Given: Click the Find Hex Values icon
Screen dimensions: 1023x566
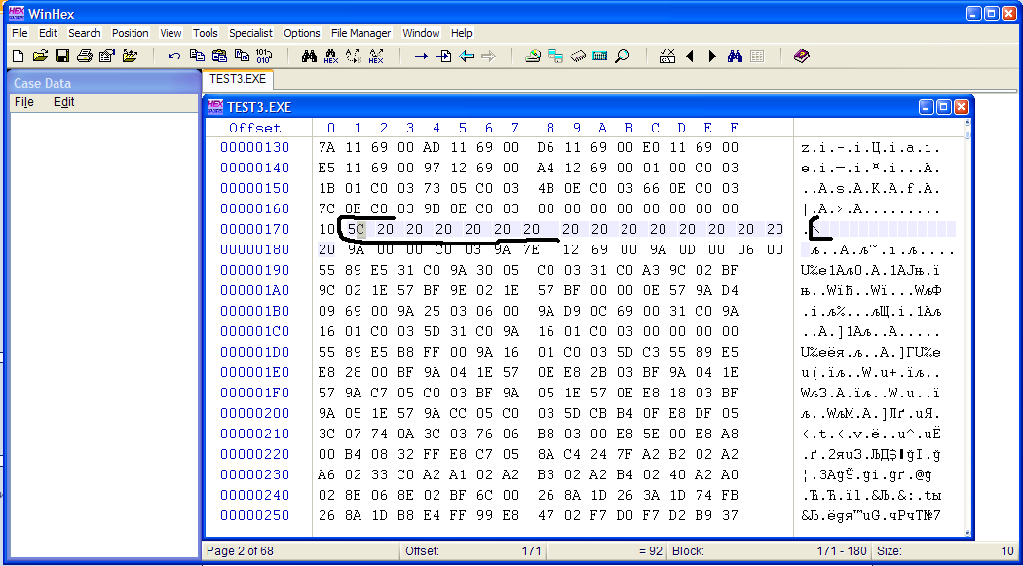Looking at the screenshot, I should 331,56.
